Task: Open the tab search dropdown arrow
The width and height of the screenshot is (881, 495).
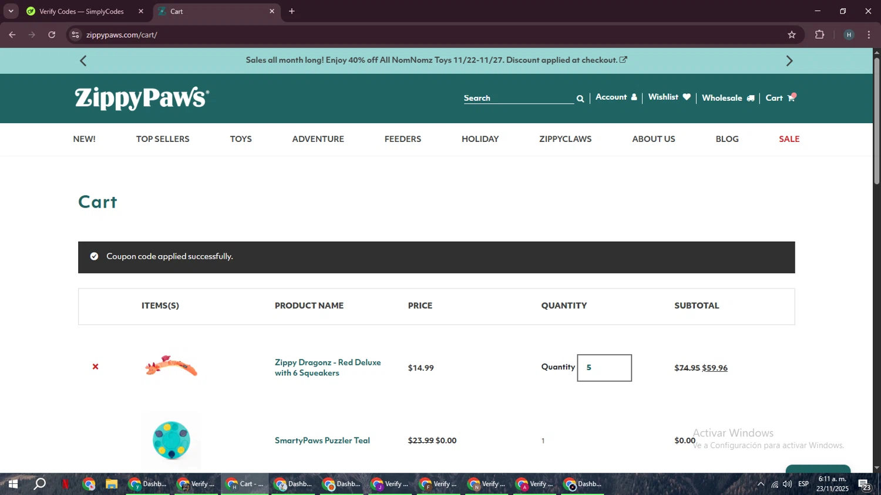Action: point(11,11)
